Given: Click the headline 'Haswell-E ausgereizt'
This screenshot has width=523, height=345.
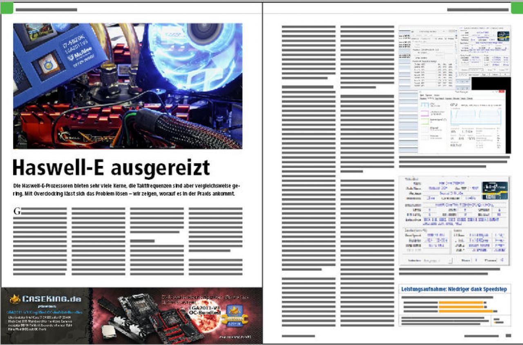Looking at the screenshot, I should point(111,168).
